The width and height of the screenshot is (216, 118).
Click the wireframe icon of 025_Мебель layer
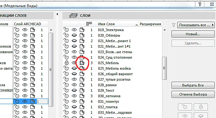[x=82, y=63]
